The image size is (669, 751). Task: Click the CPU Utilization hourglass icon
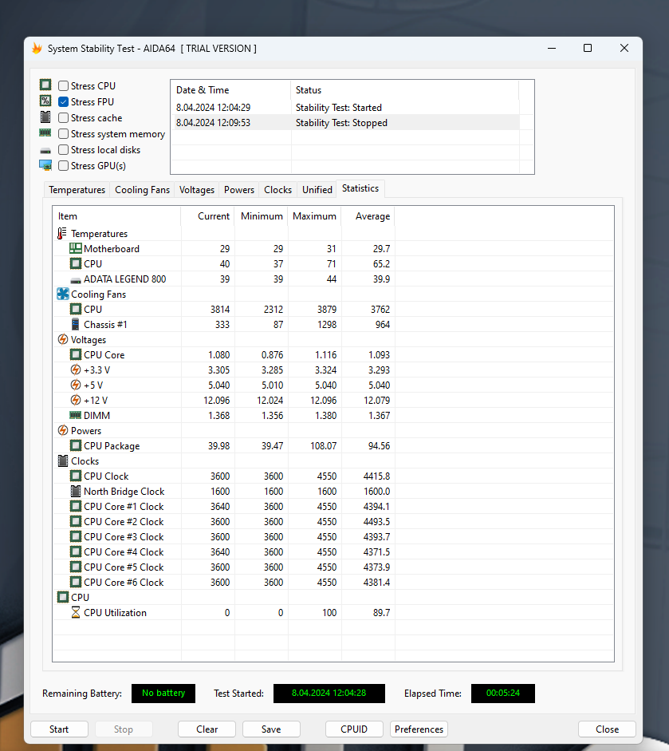76,613
